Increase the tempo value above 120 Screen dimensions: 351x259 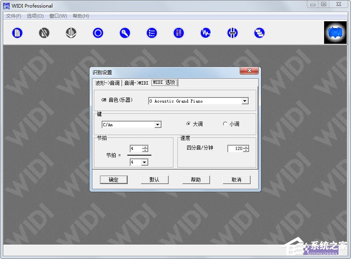(246, 147)
